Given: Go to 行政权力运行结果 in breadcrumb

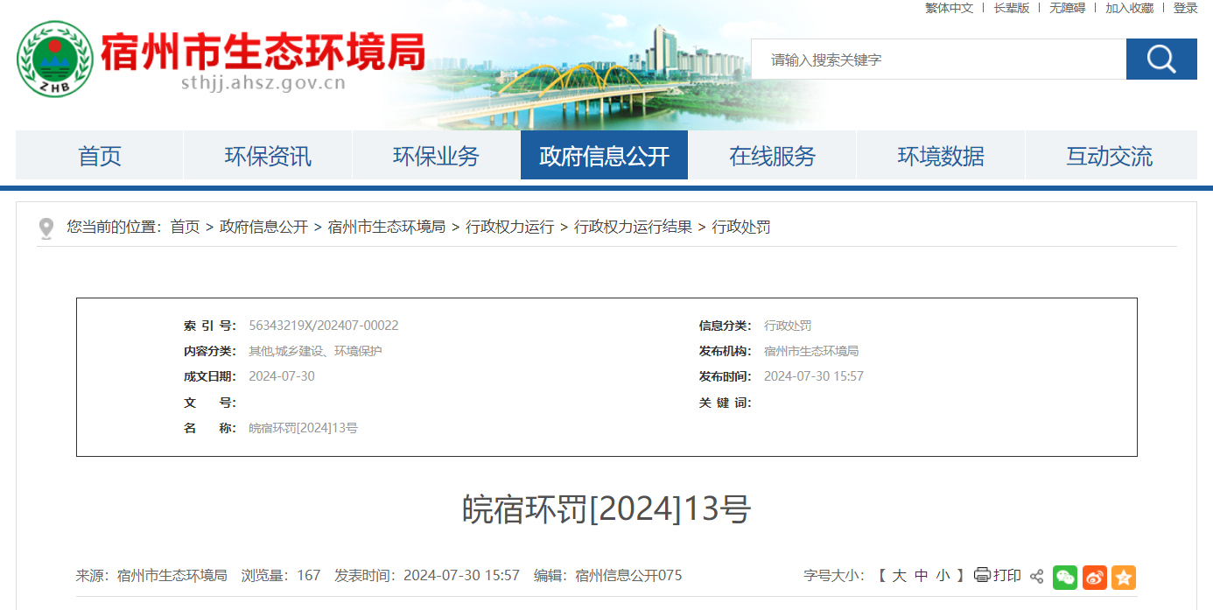Looking at the screenshot, I should pyautogui.click(x=633, y=227).
